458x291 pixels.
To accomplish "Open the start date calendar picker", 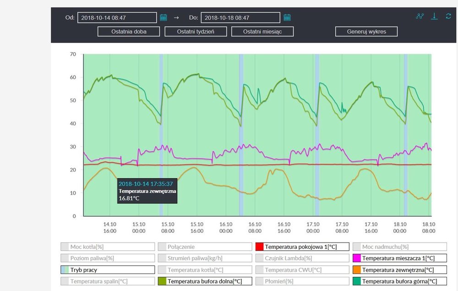I will pyautogui.click(x=164, y=17).
